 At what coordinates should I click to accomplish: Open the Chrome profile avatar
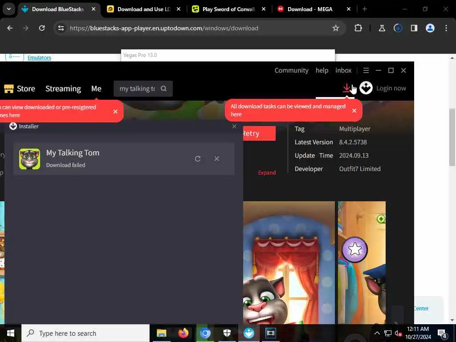point(430,28)
